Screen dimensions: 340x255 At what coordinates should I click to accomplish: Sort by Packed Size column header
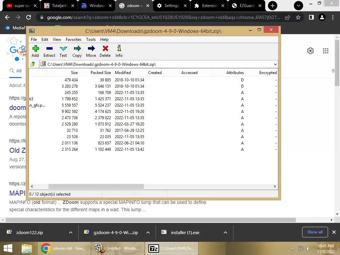[x=96, y=73]
